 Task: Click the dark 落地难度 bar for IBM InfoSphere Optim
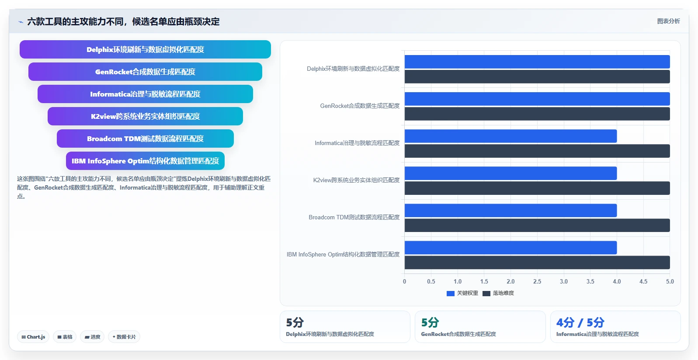pos(537,262)
